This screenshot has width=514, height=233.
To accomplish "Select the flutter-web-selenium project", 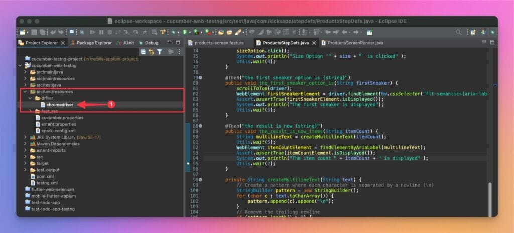I will pos(50,190).
